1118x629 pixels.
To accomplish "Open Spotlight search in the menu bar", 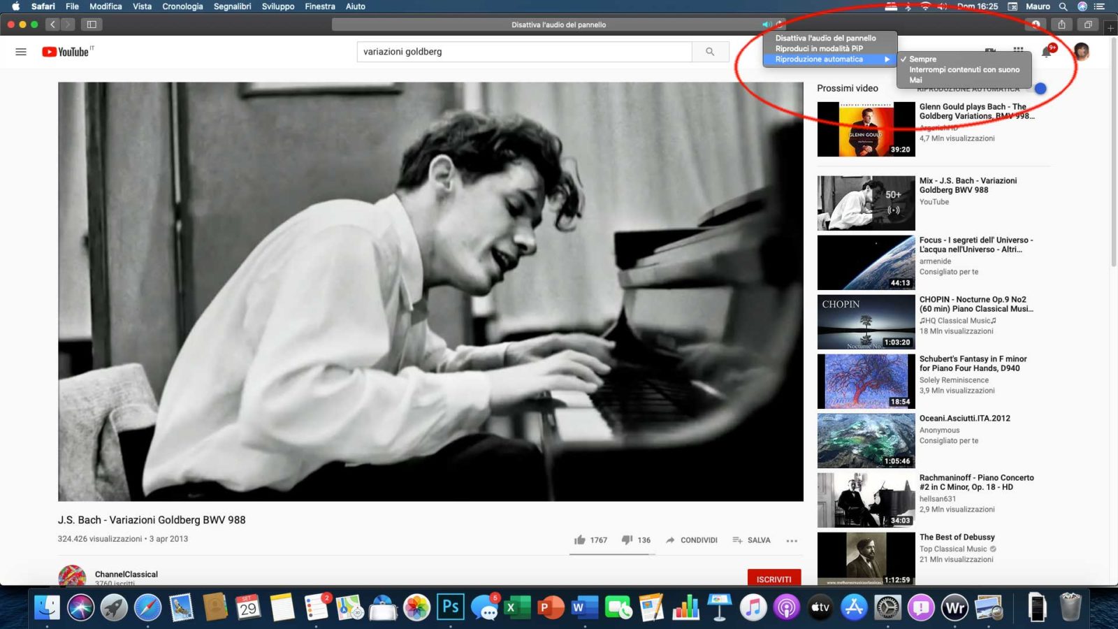I will [1063, 6].
